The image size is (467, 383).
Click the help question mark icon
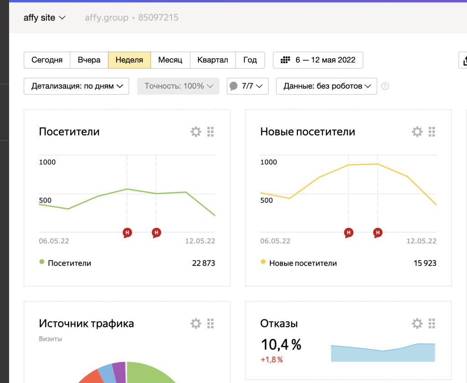(x=385, y=86)
